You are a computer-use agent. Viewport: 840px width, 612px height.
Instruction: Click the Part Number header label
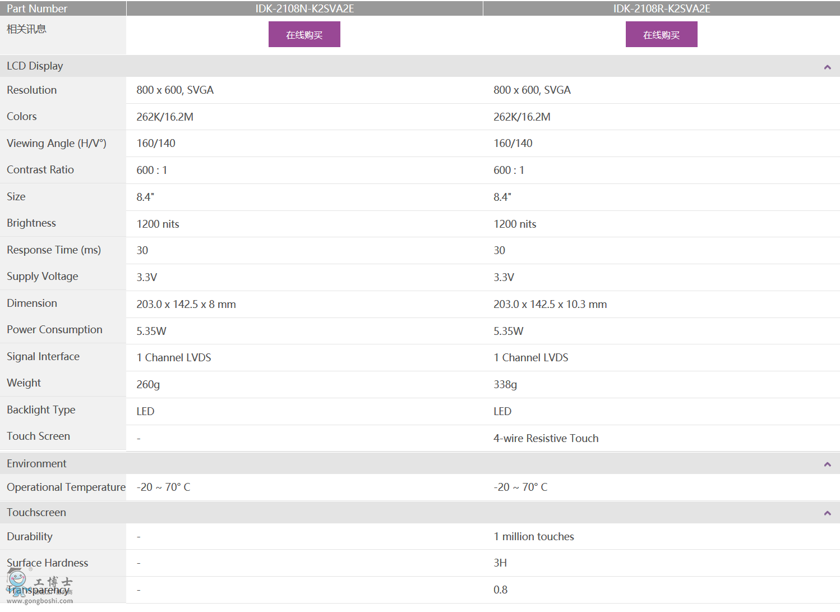click(37, 8)
